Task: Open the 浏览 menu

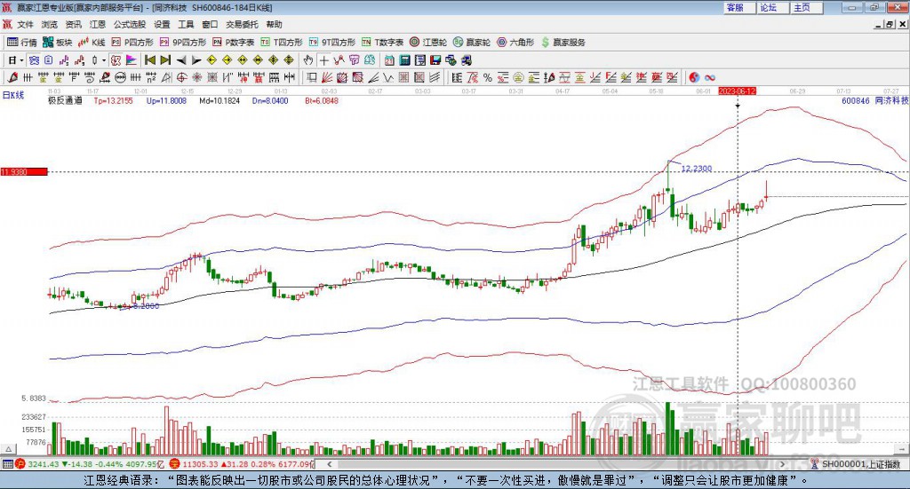Action: click(50, 24)
